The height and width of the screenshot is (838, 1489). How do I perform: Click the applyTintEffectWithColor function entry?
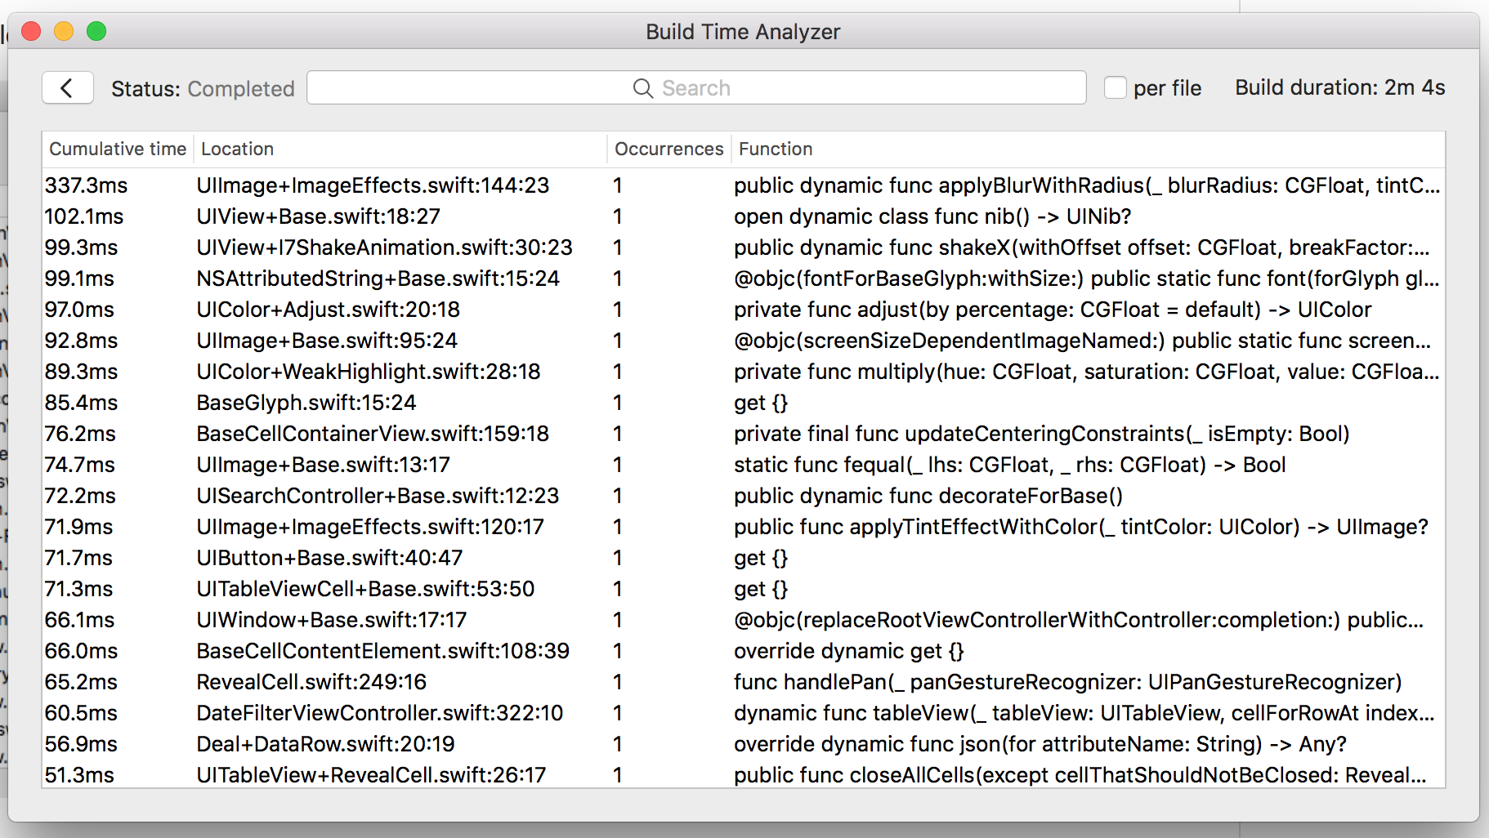tap(1080, 527)
